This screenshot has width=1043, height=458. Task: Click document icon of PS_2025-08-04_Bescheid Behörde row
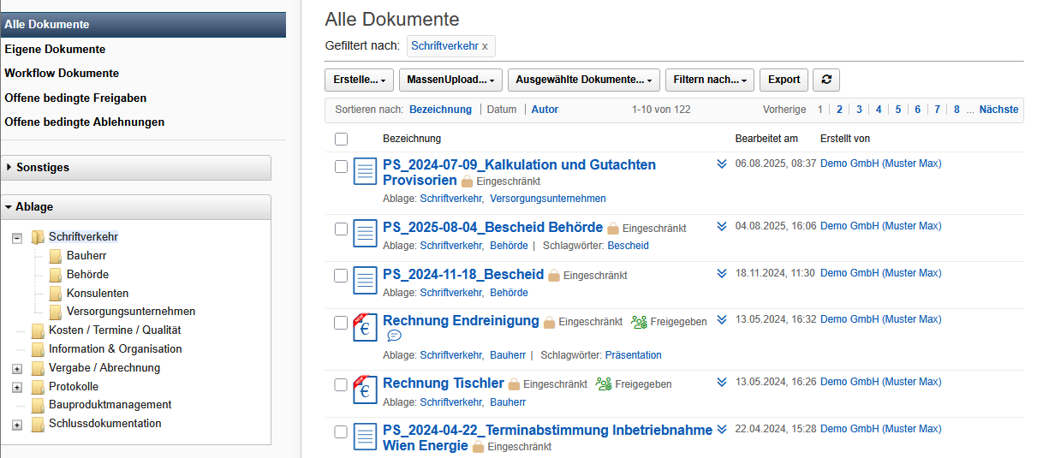pos(366,233)
